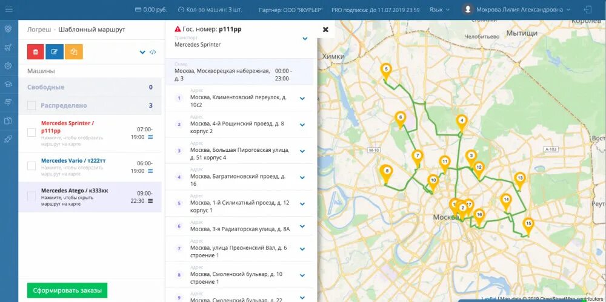Open the code embed icon
The width and height of the screenshot is (606, 302).
[153, 52]
